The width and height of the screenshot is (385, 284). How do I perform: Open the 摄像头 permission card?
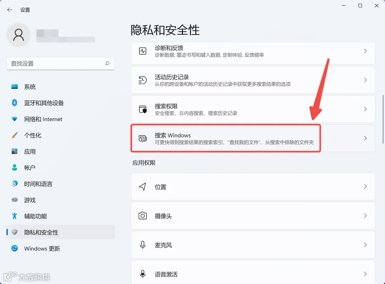tap(253, 216)
